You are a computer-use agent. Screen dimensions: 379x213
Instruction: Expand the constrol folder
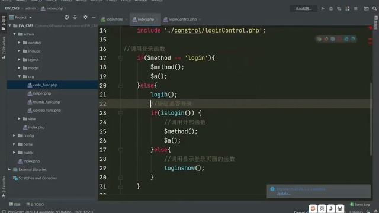19,43
